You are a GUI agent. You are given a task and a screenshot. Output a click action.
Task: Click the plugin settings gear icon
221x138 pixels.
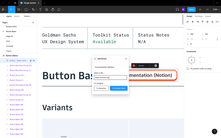click(x=156, y=66)
